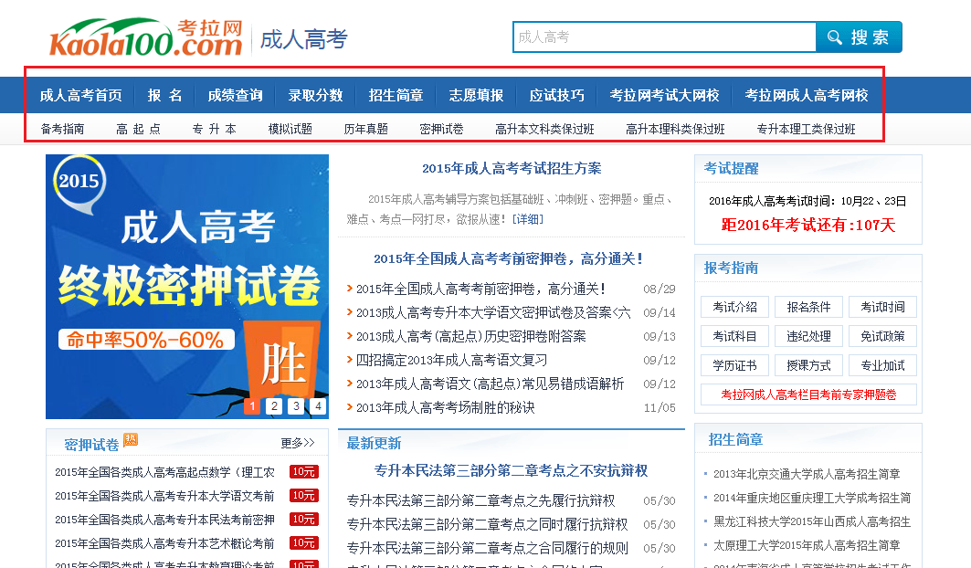Click the magnifier search button
Viewport: 971px width, 568px height.
pyautogui.click(x=858, y=37)
